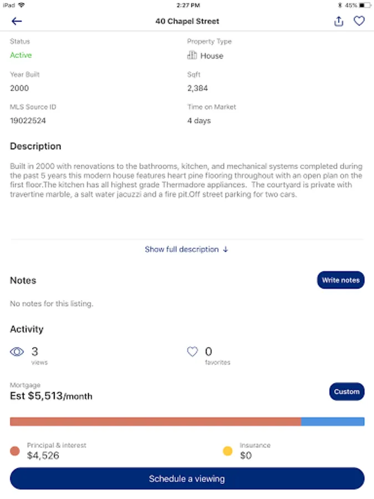Viewport: 374px width, 499px height.
Task: Tap the views eye icon
Action: click(x=17, y=352)
